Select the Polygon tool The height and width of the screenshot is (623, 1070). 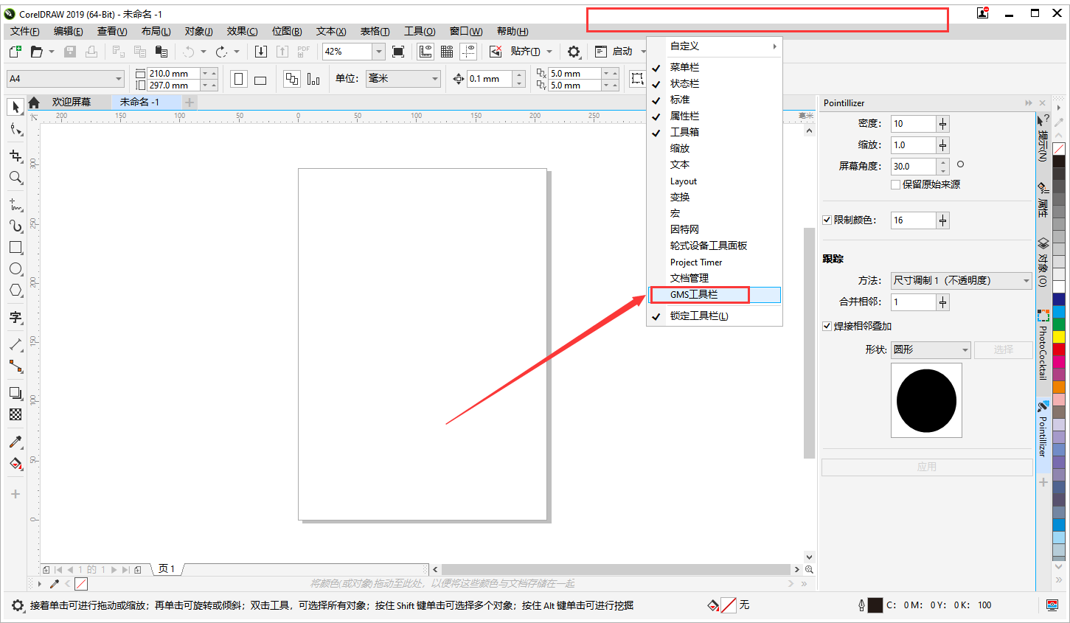click(x=15, y=290)
